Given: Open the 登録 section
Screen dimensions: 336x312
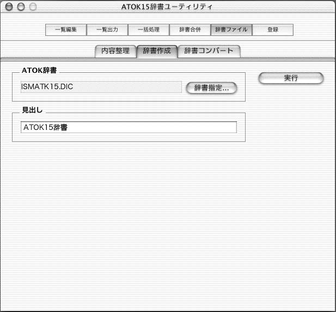Looking at the screenshot, I should [273, 30].
